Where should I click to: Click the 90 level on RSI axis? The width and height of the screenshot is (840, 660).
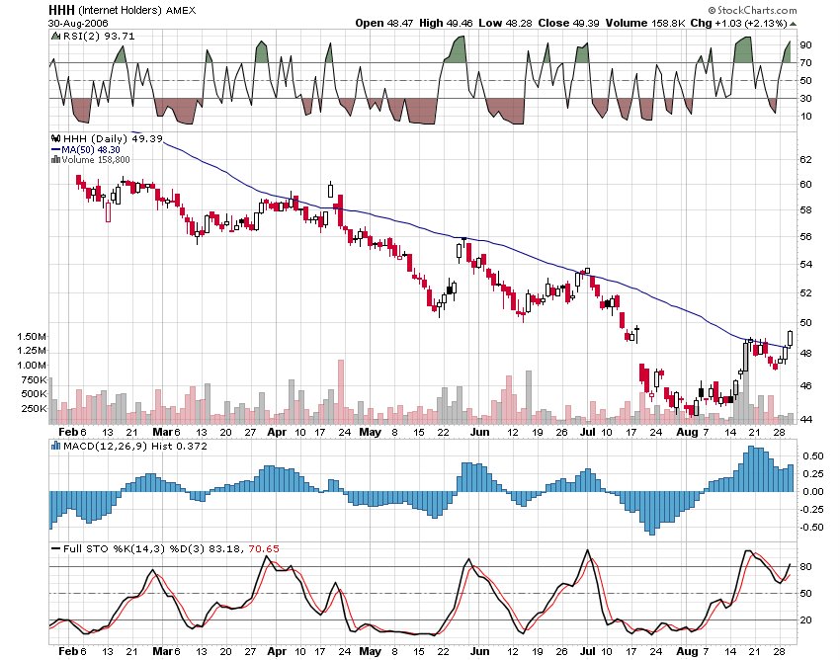805,45
